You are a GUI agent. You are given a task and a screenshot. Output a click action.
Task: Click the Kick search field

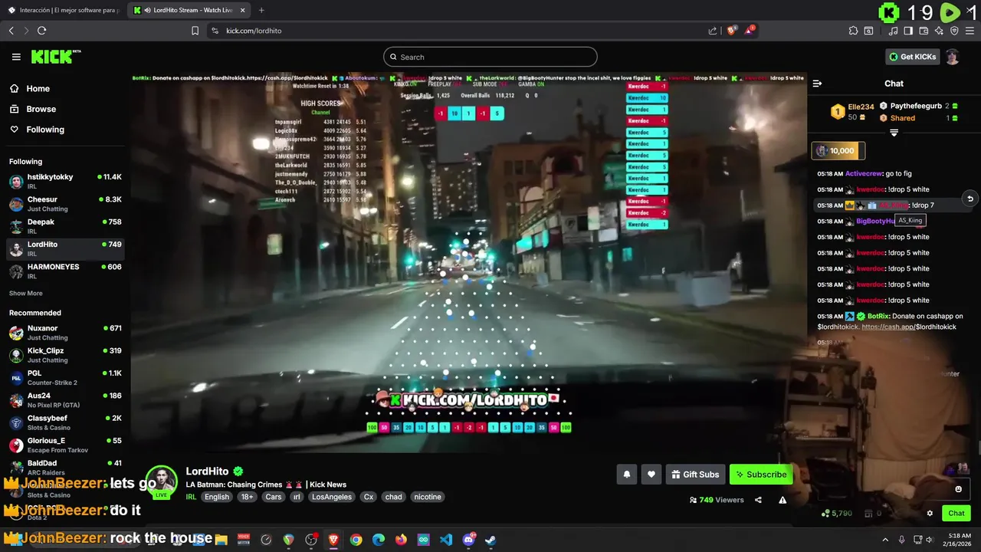(490, 57)
